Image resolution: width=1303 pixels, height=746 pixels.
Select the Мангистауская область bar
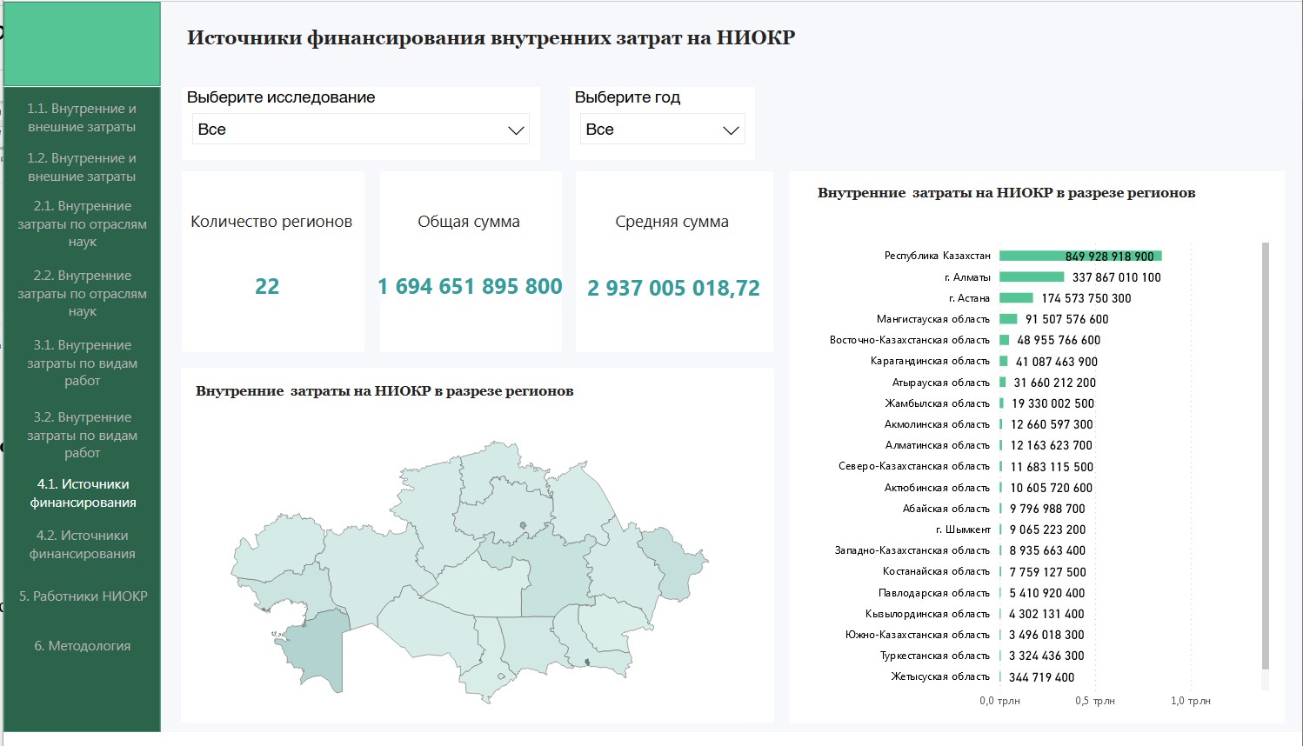pos(1007,319)
